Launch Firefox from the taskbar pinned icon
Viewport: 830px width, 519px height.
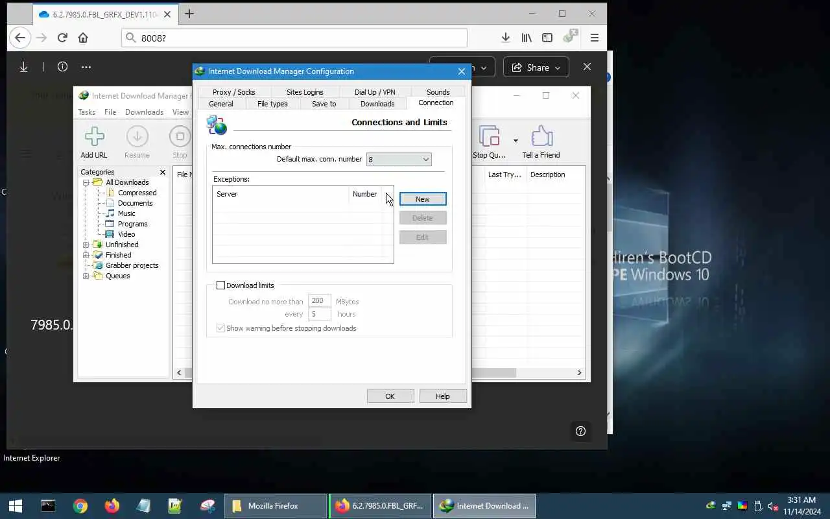112,506
